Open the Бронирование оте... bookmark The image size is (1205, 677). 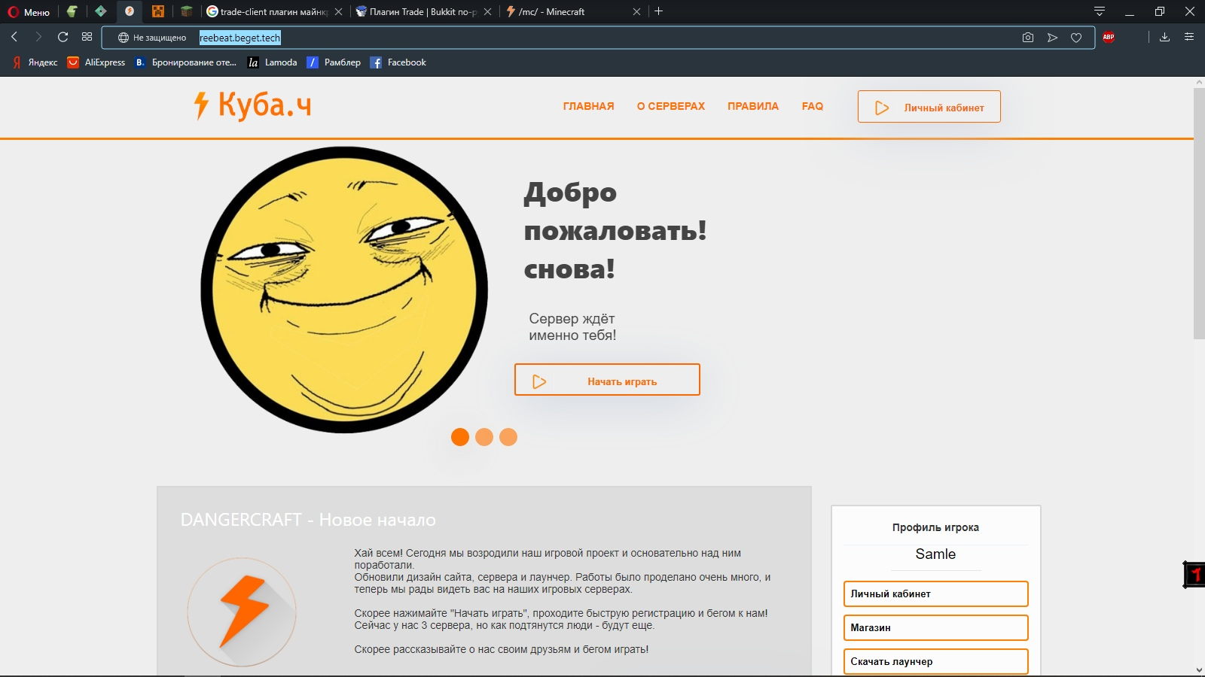(185, 62)
